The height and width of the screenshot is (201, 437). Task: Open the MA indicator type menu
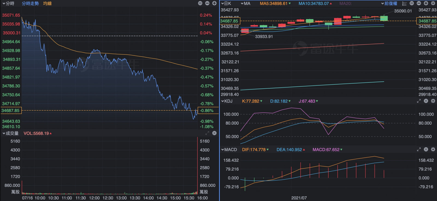[245, 4]
